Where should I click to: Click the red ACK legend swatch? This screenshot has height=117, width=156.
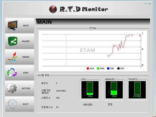[x=88, y=68]
